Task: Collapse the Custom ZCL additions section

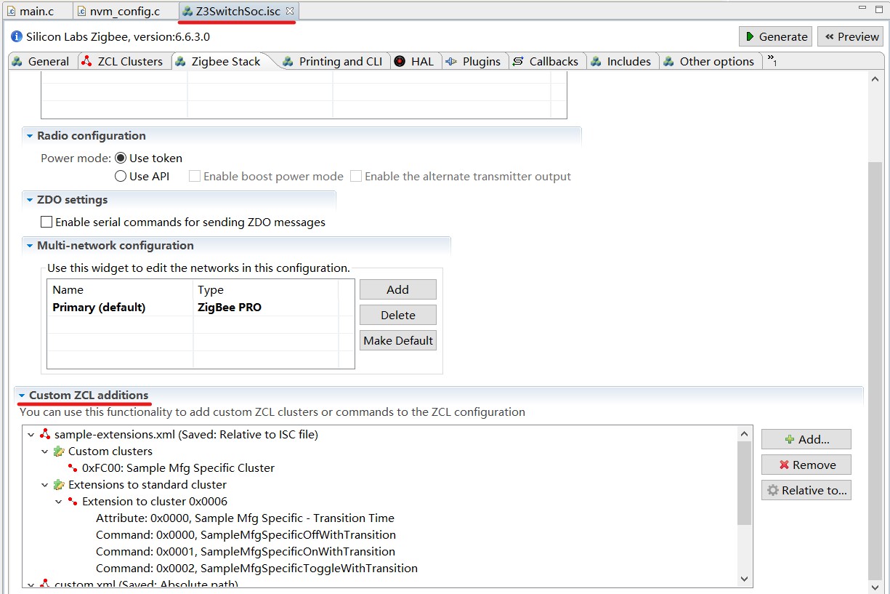Action: coord(22,396)
